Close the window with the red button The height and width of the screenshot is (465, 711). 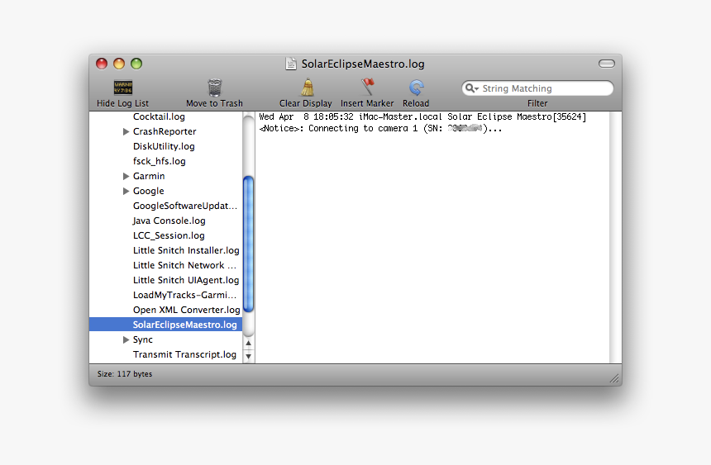(102, 64)
